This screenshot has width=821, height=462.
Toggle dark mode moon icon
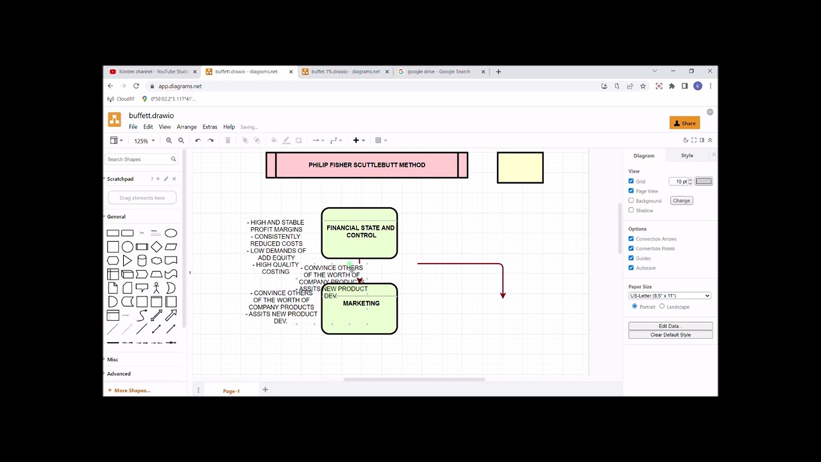(x=686, y=140)
